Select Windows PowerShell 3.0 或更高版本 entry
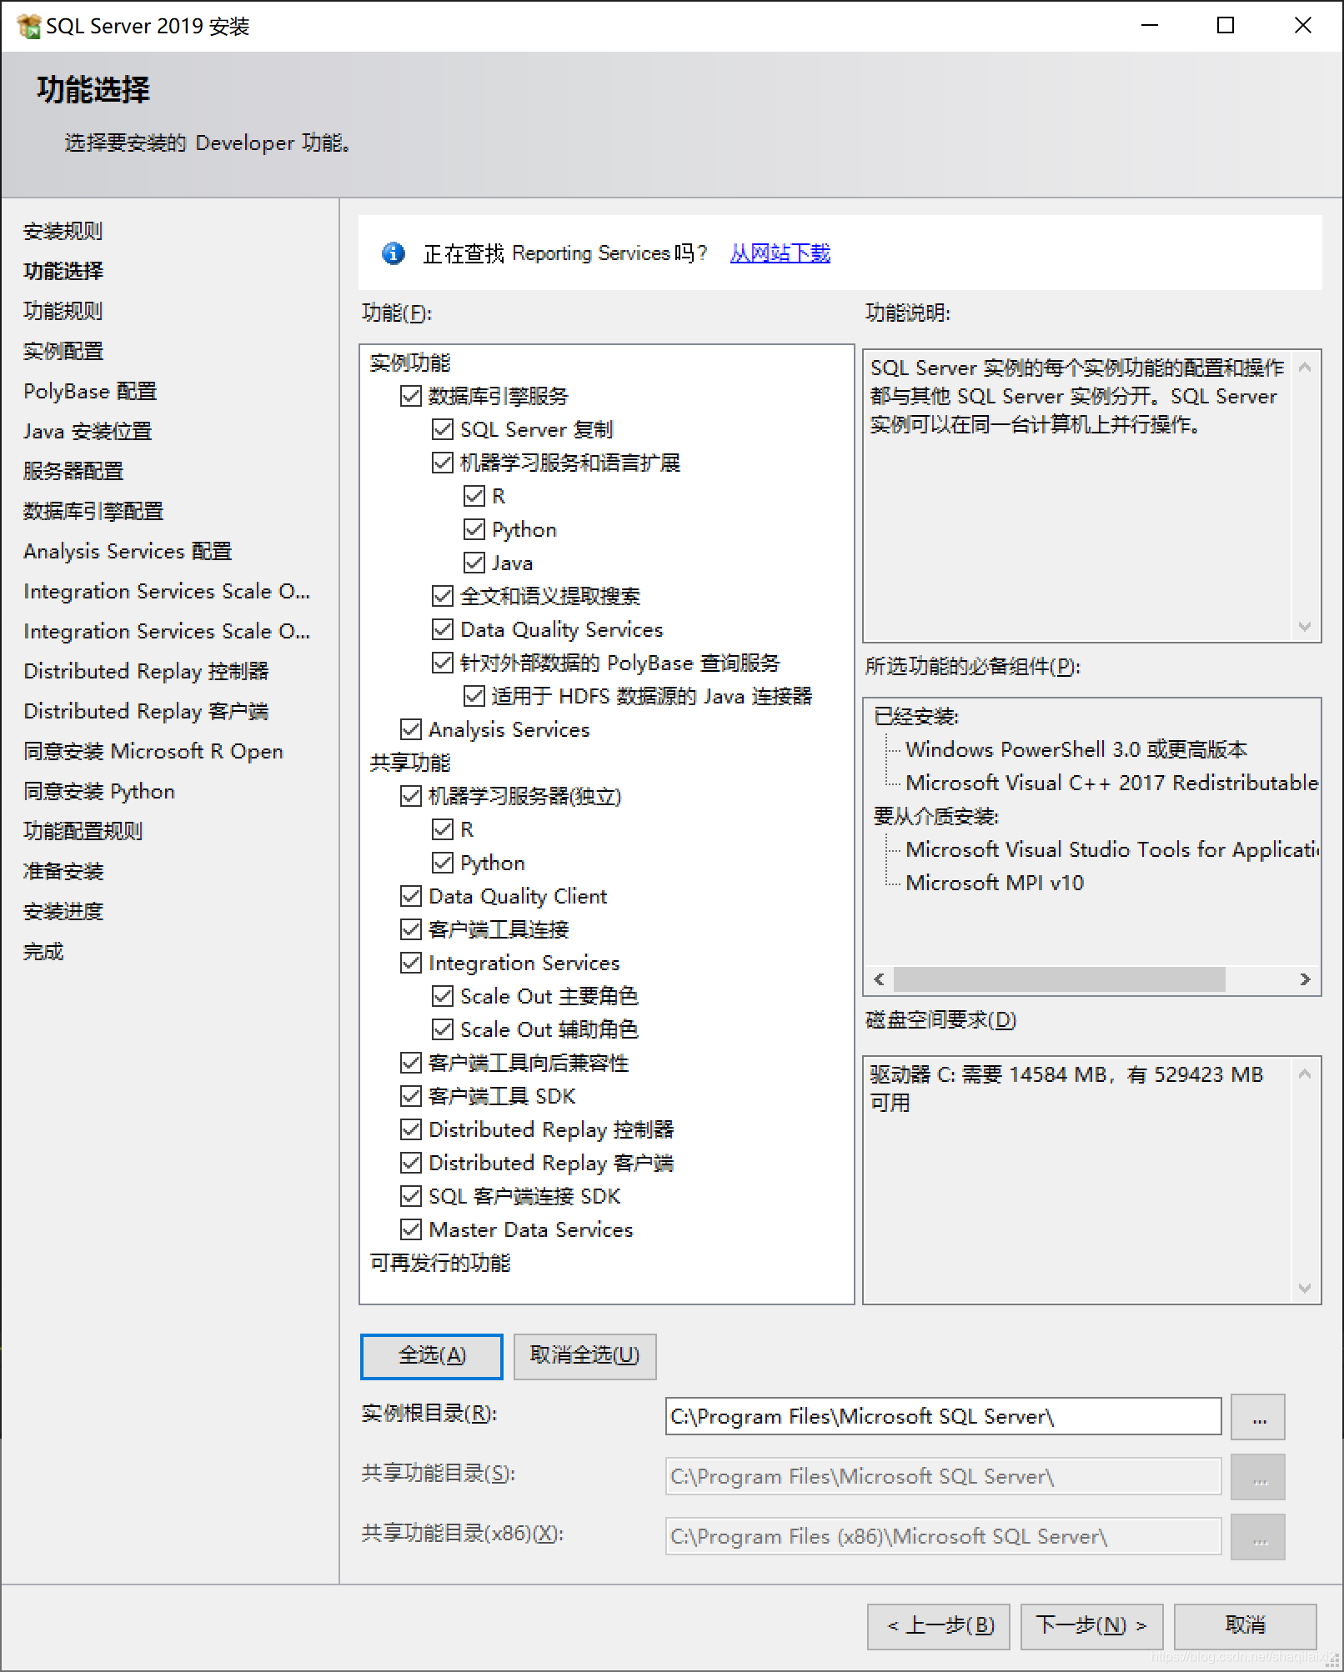The width and height of the screenshot is (1344, 1672). (1076, 749)
